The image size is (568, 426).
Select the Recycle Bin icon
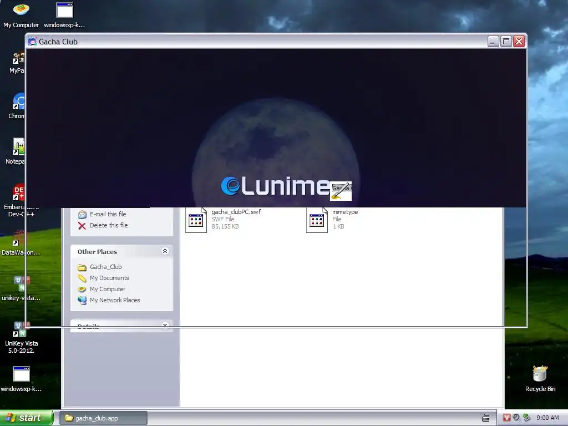(x=540, y=379)
